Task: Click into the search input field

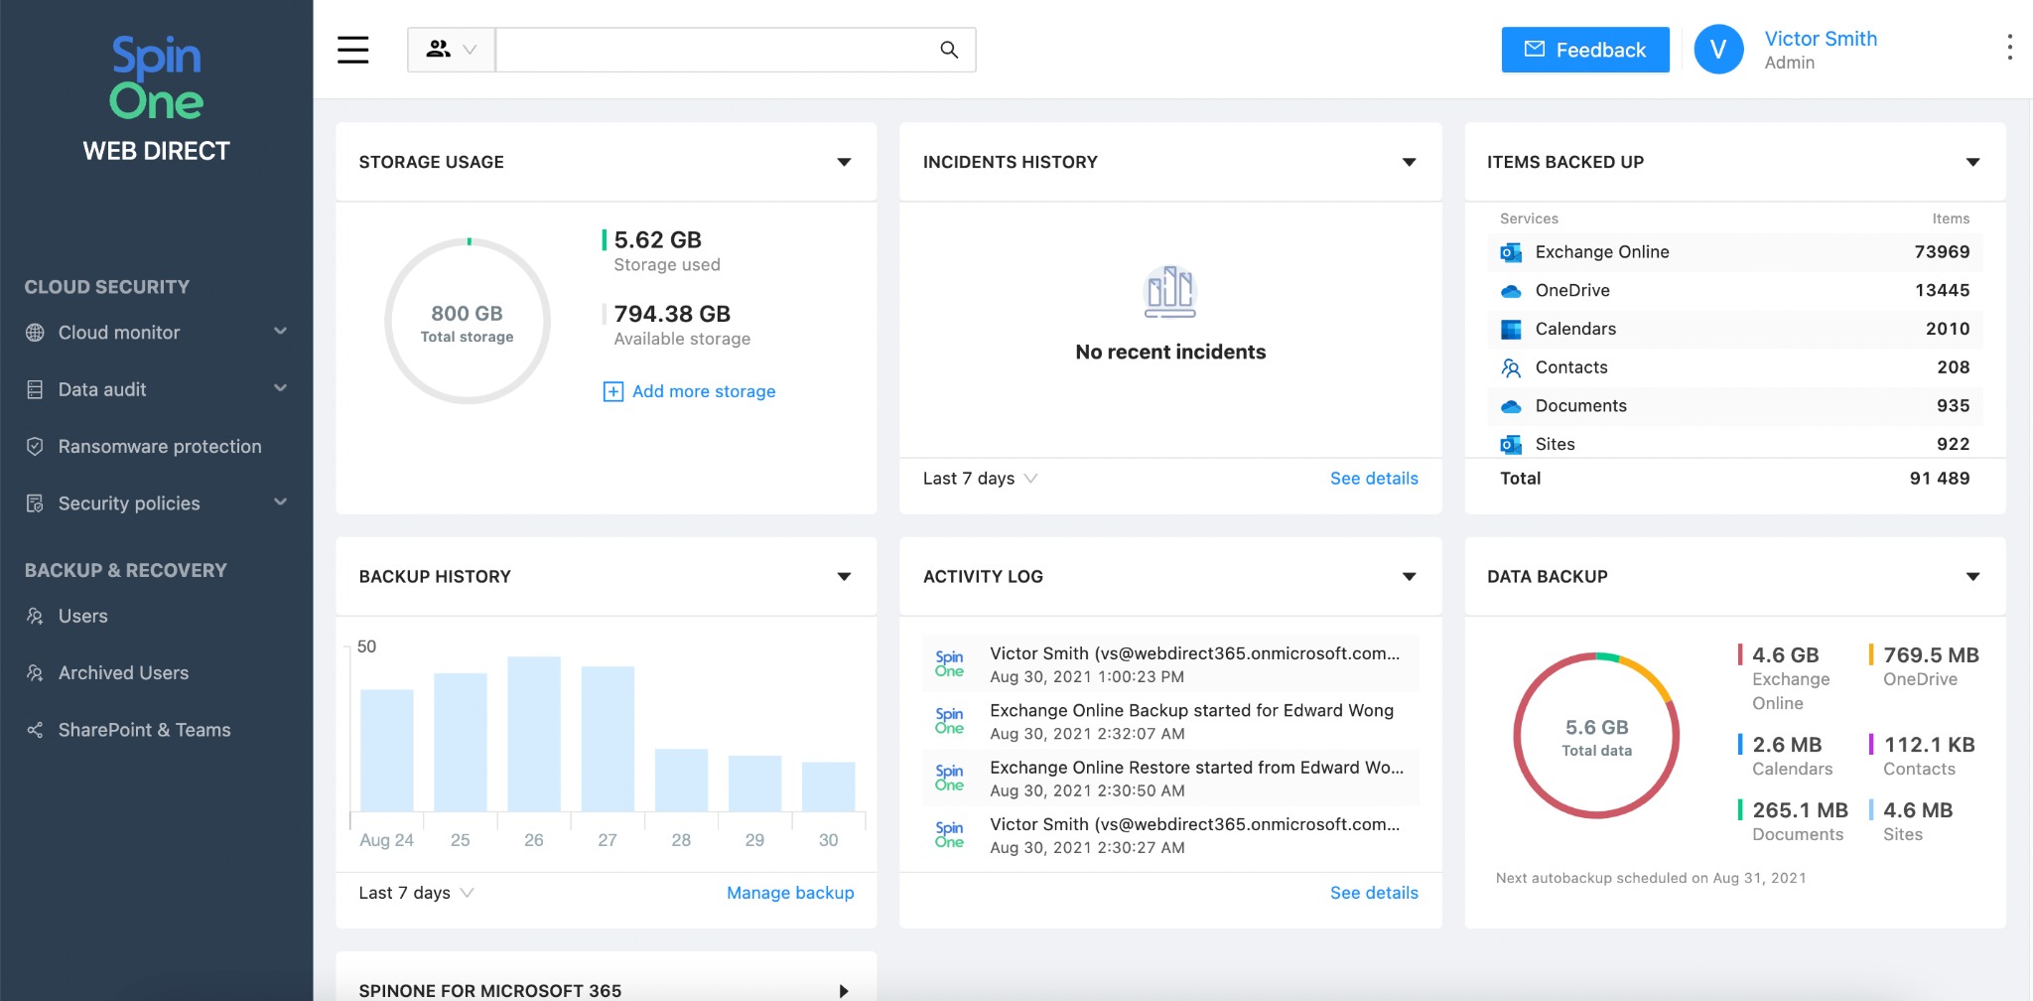Action: pyautogui.click(x=715, y=50)
